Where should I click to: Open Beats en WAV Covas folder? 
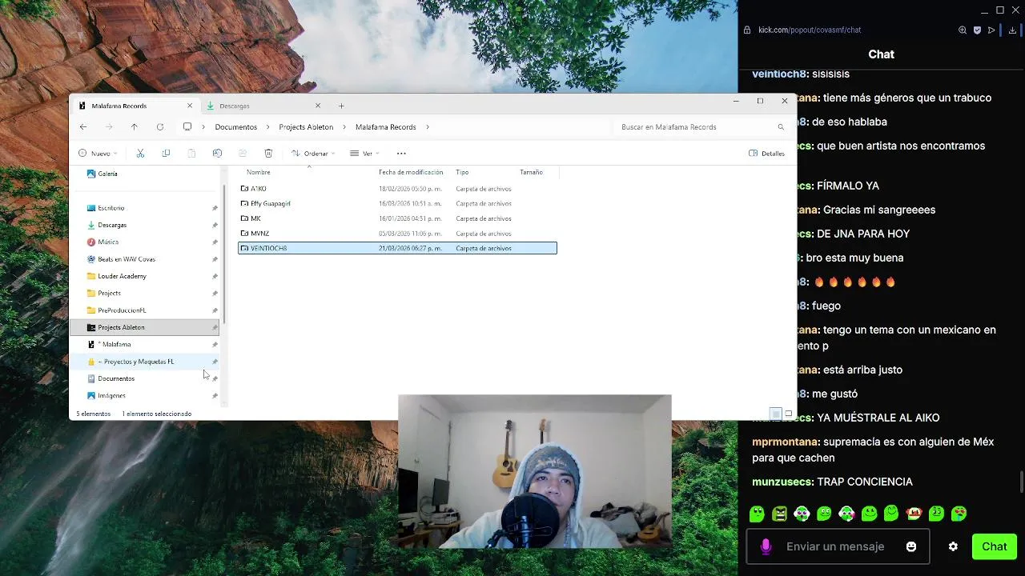pos(127,259)
